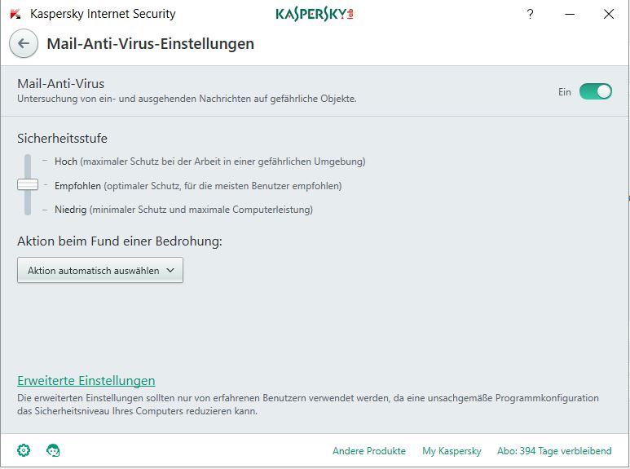Click the Sicherheitsstufe section label
Screen dimensions: 630x469
point(62,139)
